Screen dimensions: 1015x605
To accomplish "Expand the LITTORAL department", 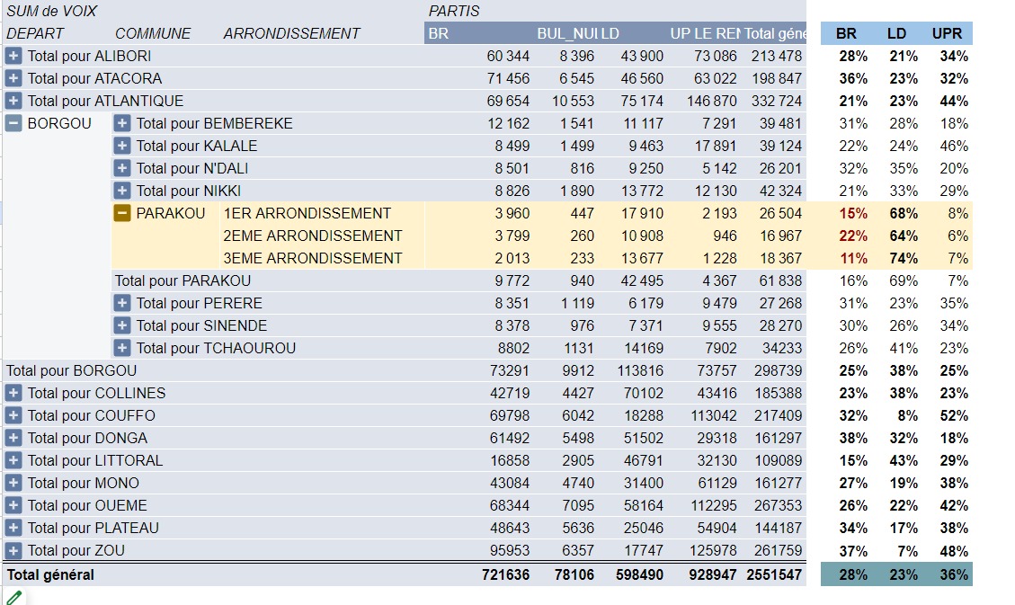I will pyautogui.click(x=13, y=460).
